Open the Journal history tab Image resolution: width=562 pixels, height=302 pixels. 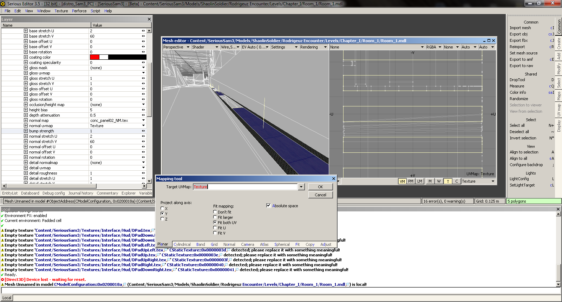point(80,193)
